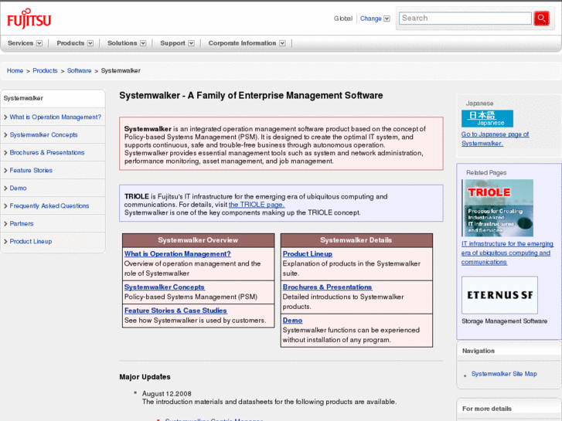The width and height of the screenshot is (562, 421).
Task: Click the Systemwalker Details table header
Action: 356,240
